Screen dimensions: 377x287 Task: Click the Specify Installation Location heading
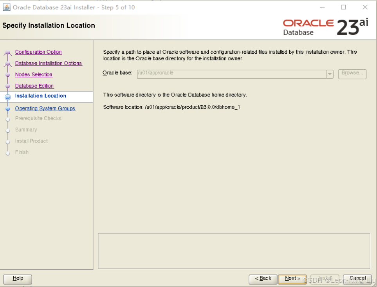(x=49, y=25)
